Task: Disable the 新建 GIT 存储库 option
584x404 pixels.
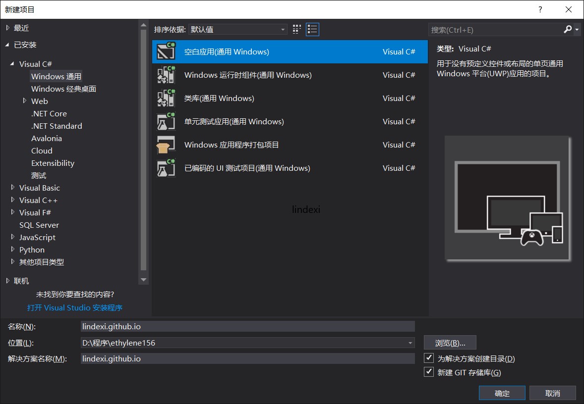Action: point(428,372)
